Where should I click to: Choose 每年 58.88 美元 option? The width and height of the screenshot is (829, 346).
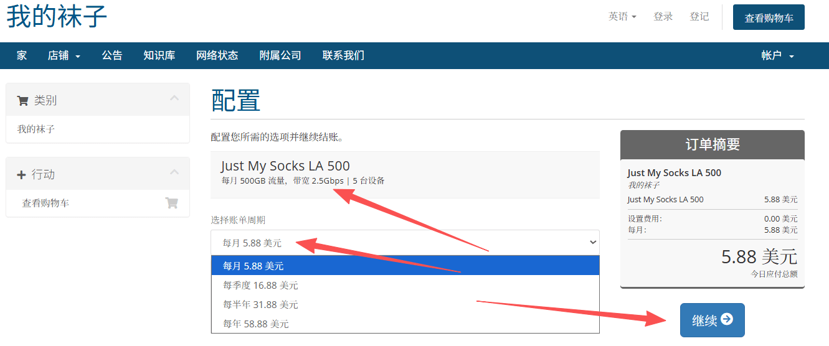(405, 324)
